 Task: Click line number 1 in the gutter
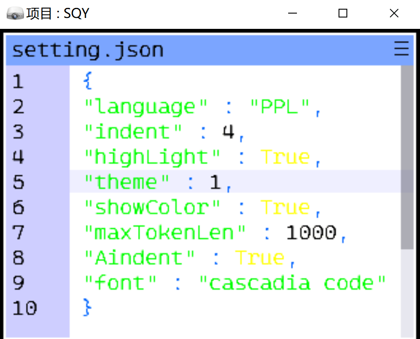(x=18, y=82)
